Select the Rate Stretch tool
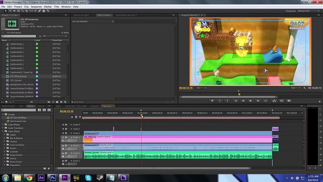 tap(23, 11)
